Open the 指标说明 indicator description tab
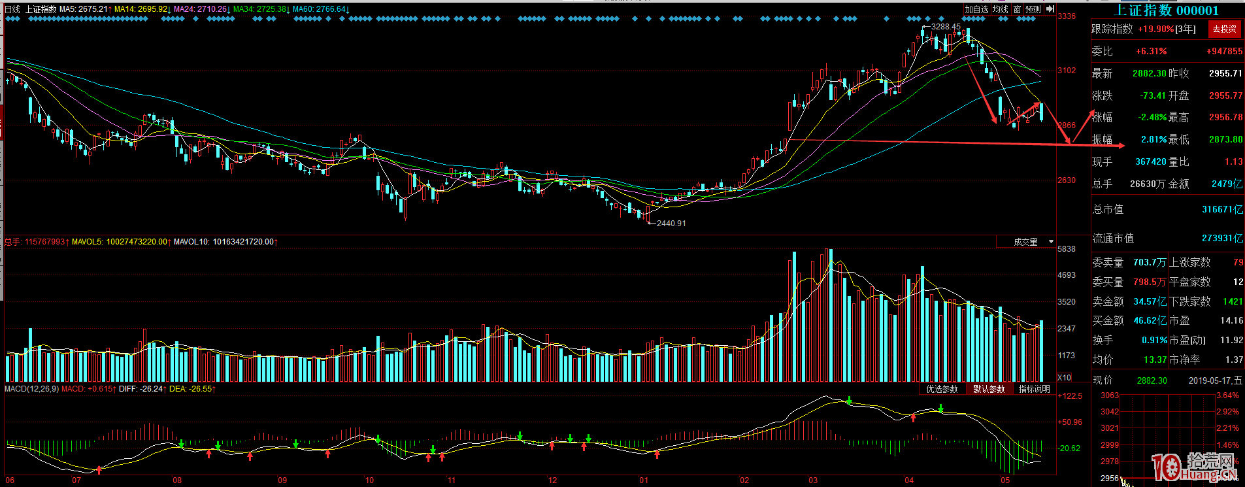This screenshot has height=487, width=1245. point(1034,389)
